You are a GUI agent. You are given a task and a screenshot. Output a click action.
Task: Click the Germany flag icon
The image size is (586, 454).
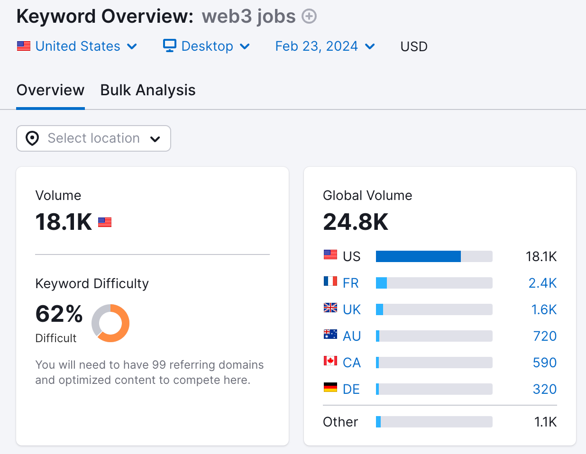click(x=330, y=387)
